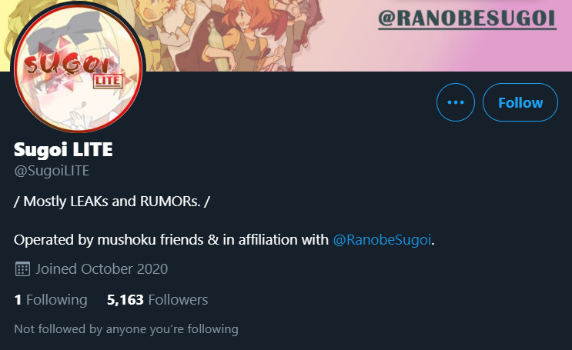This screenshot has height=350, width=572.
Task: Click the red LITE badge in avatar logo
Action: pyautogui.click(x=107, y=81)
